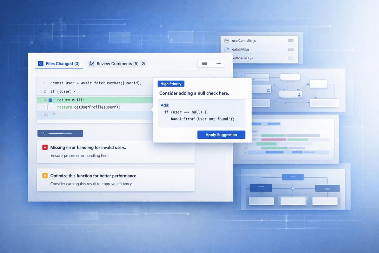
Task: Toggle the checkbox next to dataUtils.js
Action: click(226, 49)
